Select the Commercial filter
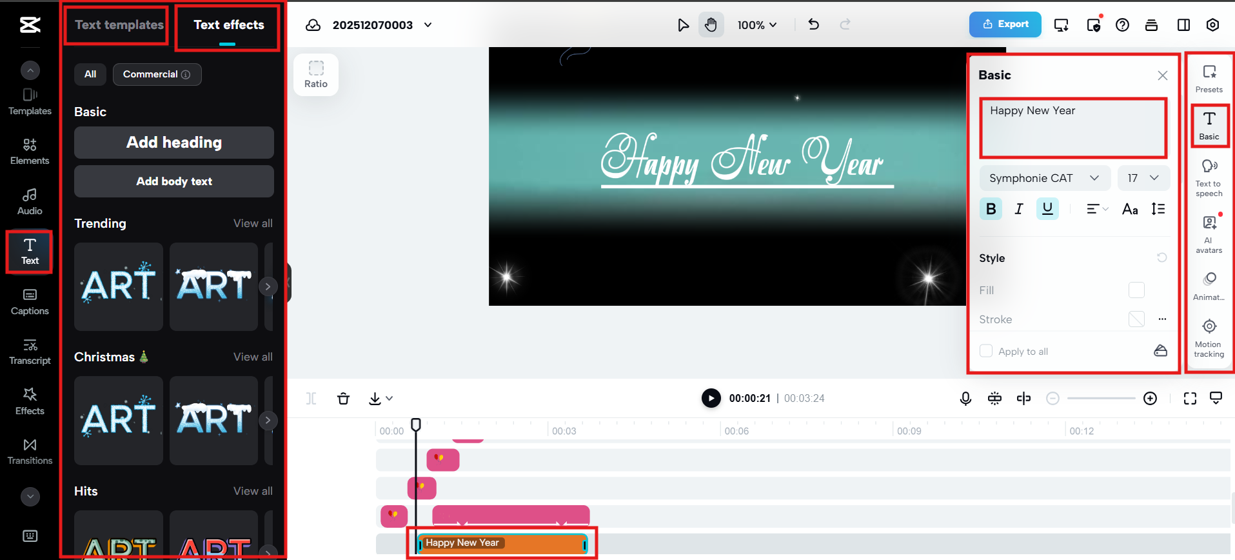 point(157,74)
